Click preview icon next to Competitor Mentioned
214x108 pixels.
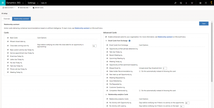click(127, 91)
